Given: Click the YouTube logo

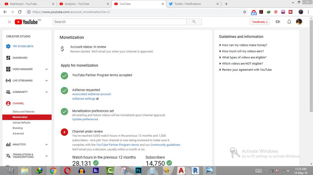Looking at the screenshot, I should (26, 22).
